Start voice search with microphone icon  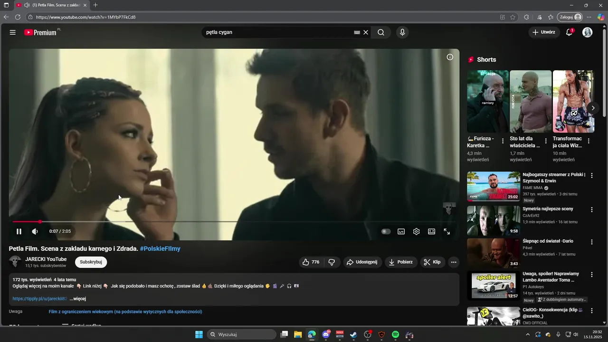[402, 32]
